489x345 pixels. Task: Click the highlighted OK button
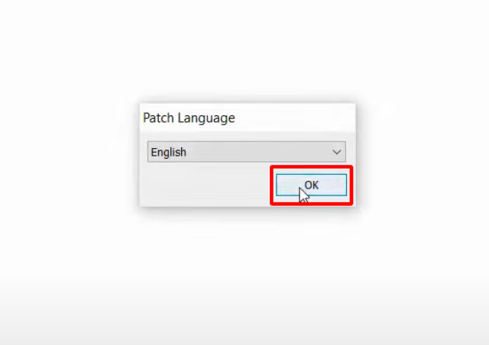[x=311, y=185]
